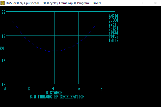The width and height of the screenshot is (161, 107).
Task: Click the 4 x-axis label
Action: [53, 89]
